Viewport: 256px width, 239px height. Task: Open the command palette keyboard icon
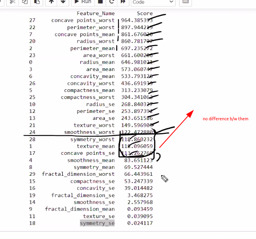pyautogui.click(x=186, y=2)
